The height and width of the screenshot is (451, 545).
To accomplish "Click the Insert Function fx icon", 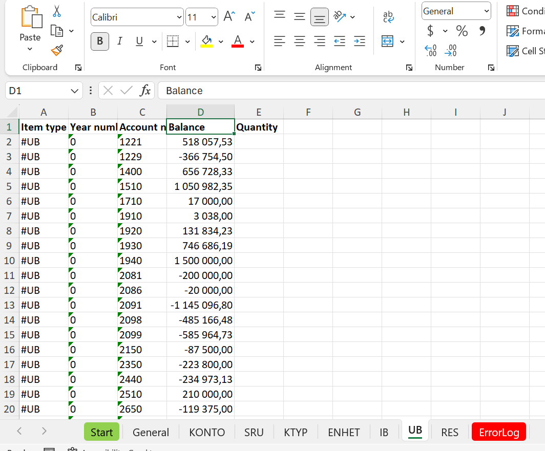I will click(145, 91).
